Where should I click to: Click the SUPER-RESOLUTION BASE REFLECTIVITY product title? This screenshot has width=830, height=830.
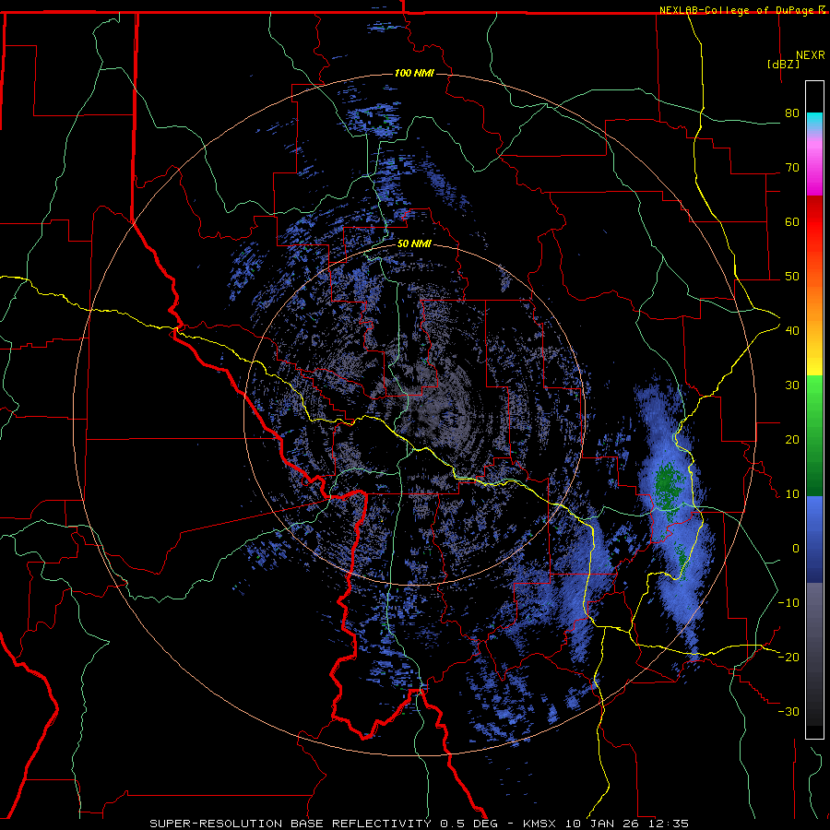290,824
